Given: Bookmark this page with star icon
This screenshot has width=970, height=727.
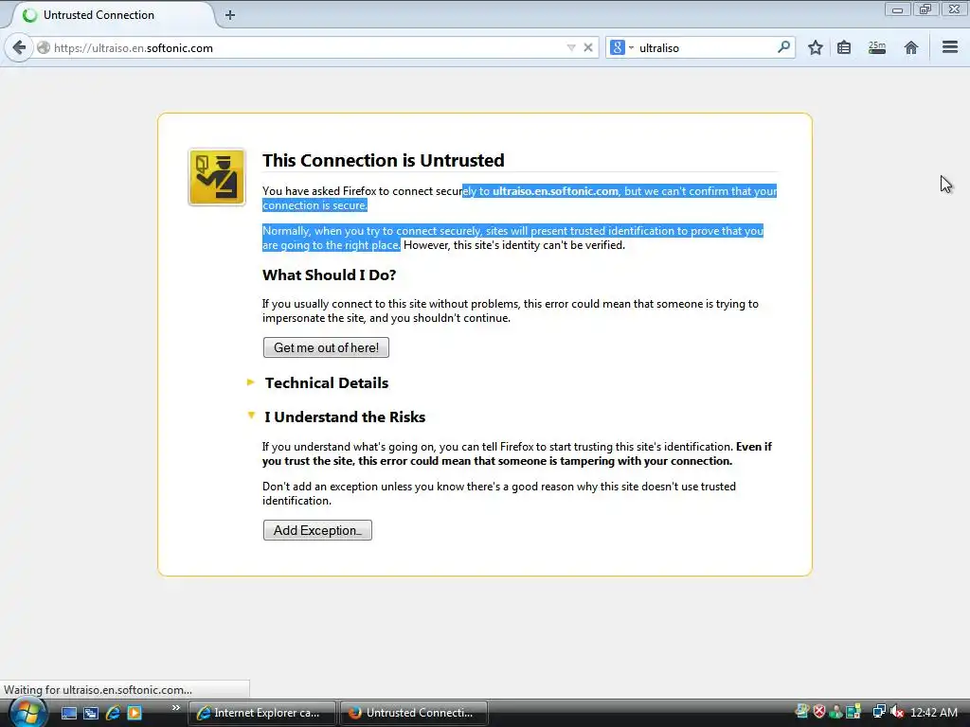Looking at the screenshot, I should 816,47.
